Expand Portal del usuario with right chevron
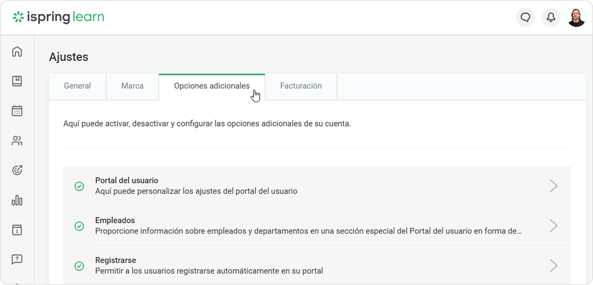The image size is (593, 285). 554,186
